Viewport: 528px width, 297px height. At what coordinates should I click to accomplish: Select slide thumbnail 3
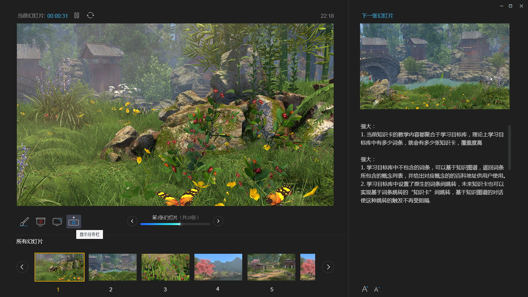click(x=165, y=267)
